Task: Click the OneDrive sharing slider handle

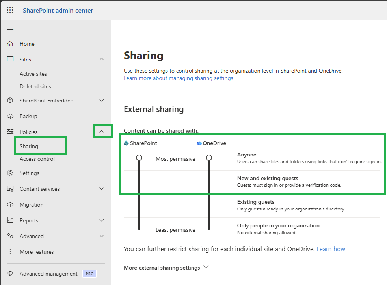Action: pyautogui.click(x=209, y=158)
